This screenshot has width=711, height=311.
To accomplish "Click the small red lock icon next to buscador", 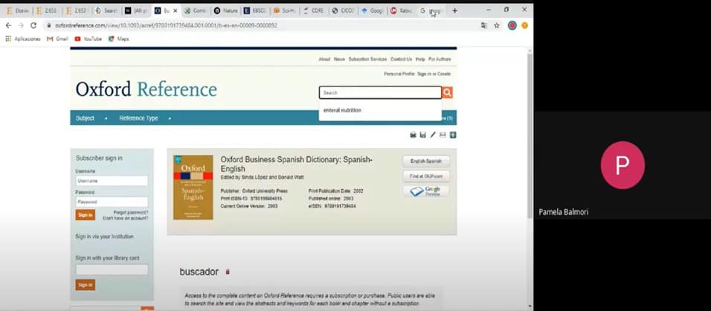I will click(x=228, y=272).
